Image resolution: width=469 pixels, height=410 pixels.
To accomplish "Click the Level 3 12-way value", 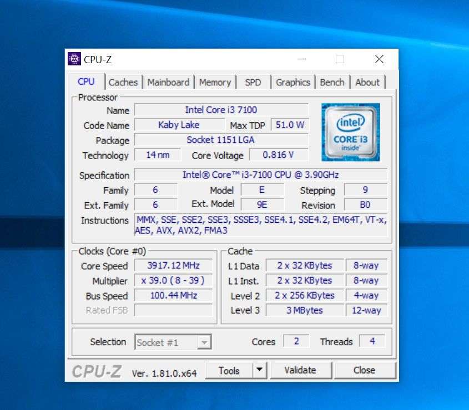I will pos(366,310).
